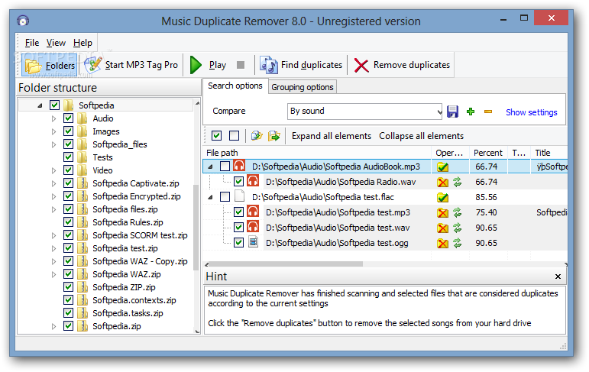This screenshot has width=589, height=372.
Task: Click delete X icon on Softpedia test.mp3 row
Action: click(442, 213)
